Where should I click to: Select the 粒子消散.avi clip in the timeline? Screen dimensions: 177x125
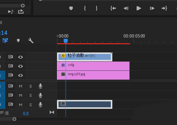pos(85,57)
